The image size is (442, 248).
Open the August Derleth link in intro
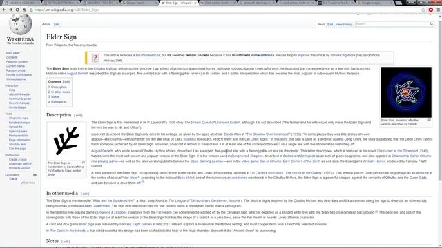[x=77, y=74]
